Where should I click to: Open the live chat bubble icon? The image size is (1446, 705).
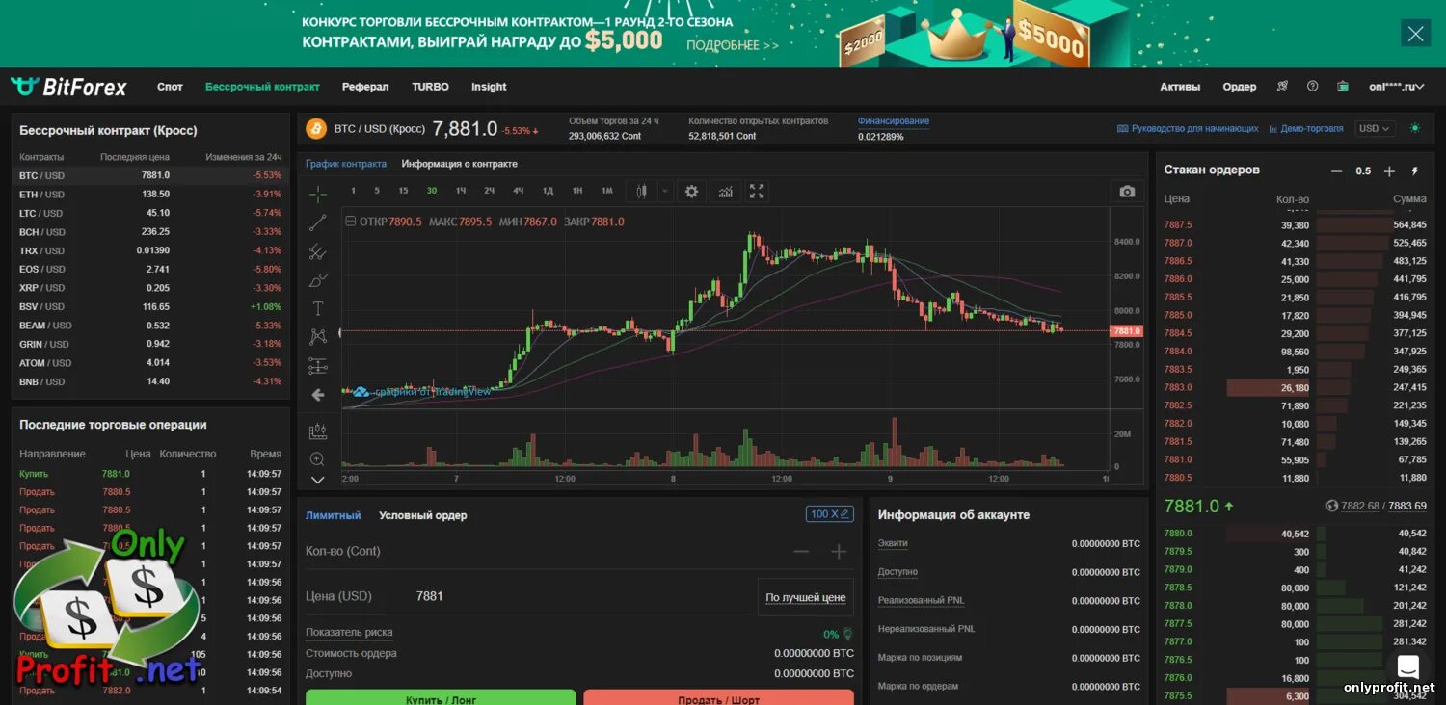click(1408, 666)
